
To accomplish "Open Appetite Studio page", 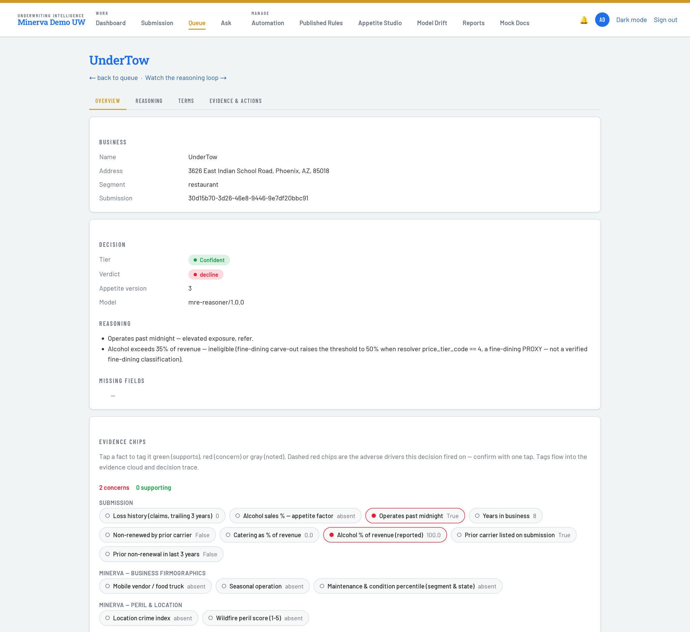I will [x=380, y=23].
